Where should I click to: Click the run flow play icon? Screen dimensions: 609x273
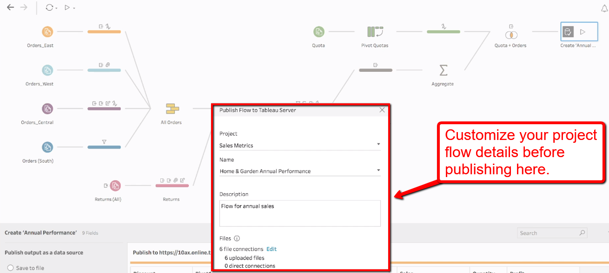(x=67, y=7)
